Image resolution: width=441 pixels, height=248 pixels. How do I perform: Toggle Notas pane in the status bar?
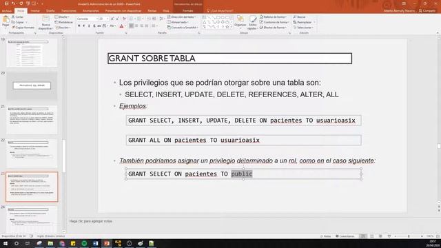[x=326, y=236]
